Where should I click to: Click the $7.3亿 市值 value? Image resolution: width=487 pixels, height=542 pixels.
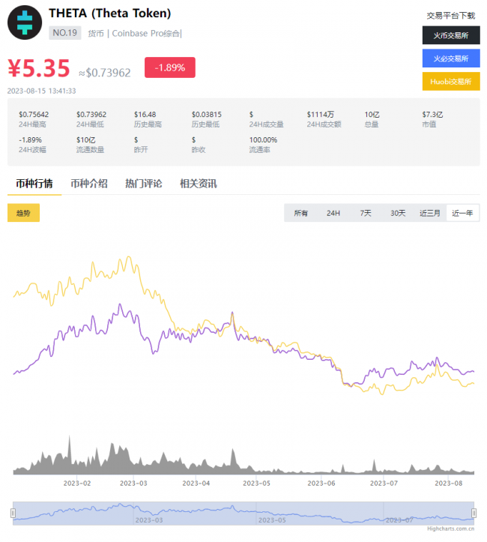coord(432,115)
